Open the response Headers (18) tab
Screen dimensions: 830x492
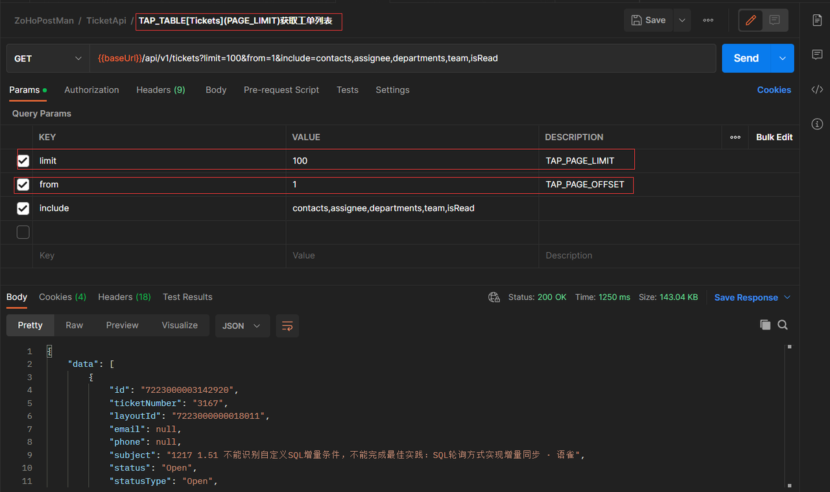(124, 297)
